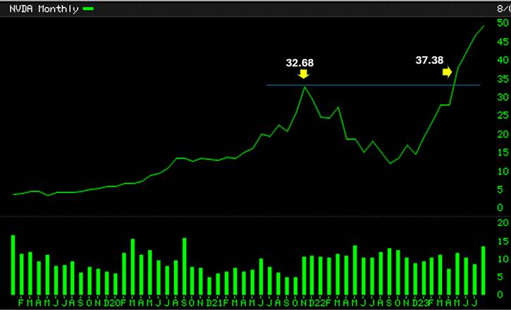Screen dimensions: 511x310
Task: Select the 40 label on the price axis
Action: click(503, 60)
